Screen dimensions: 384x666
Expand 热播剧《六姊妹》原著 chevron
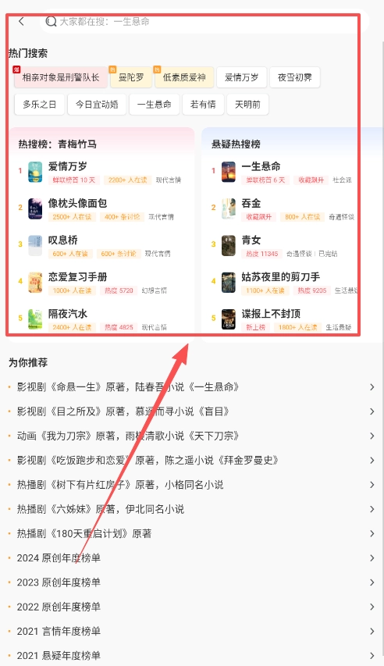point(372,509)
